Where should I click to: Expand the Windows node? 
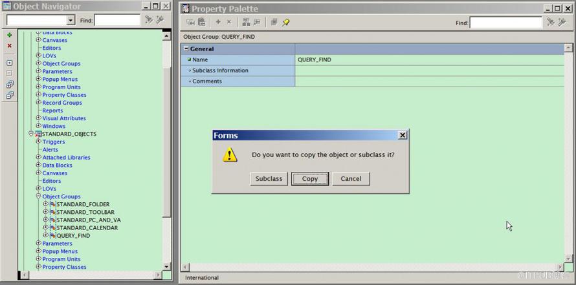[x=38, y=126]
